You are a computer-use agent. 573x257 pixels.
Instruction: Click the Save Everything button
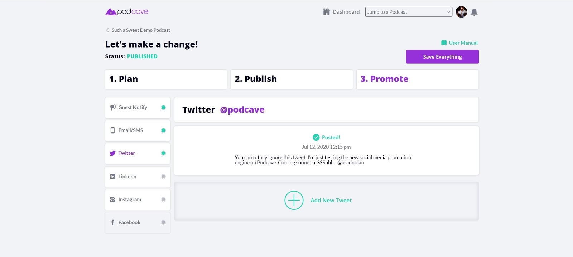pos(442,57)
